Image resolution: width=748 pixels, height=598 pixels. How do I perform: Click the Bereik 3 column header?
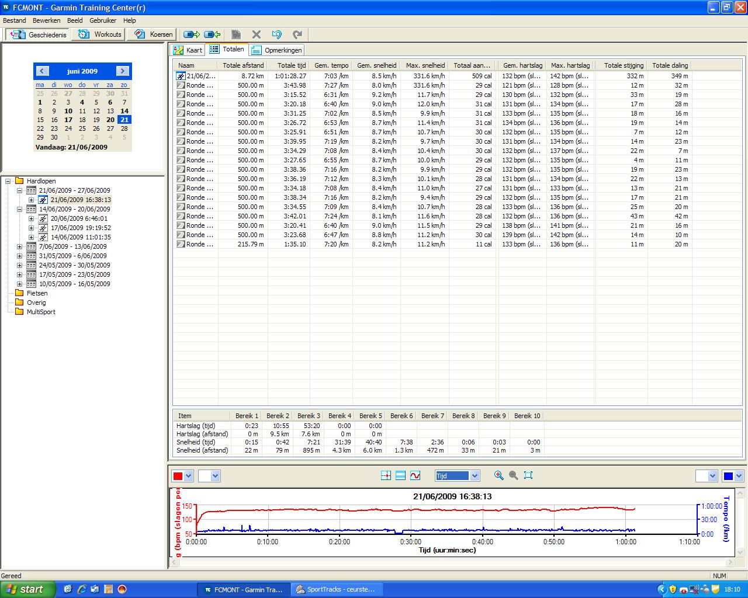(309, 416)
